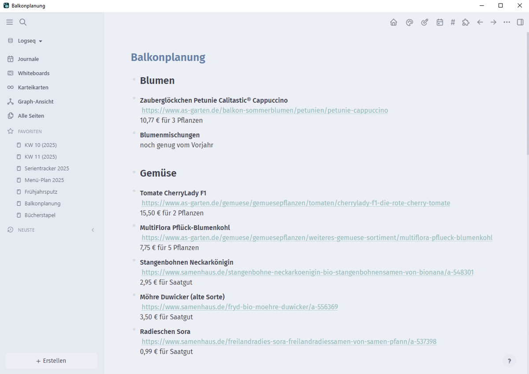This screenshot has height=374, width=529.
Task: Open the stangenbohne-neckarkoenigin samenhaus link
Action: pos(308,272)
